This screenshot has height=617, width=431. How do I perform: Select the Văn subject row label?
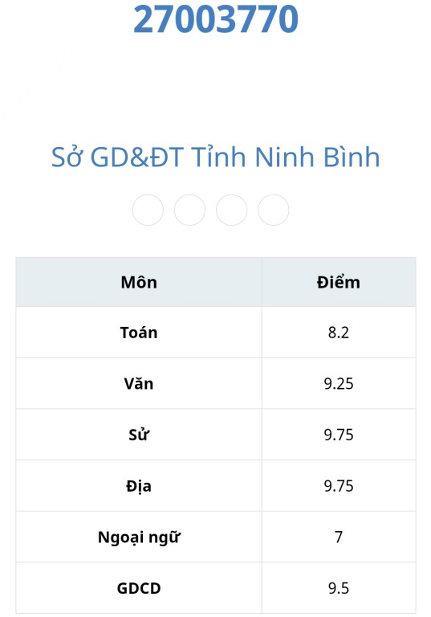click(x=139, y=384)
